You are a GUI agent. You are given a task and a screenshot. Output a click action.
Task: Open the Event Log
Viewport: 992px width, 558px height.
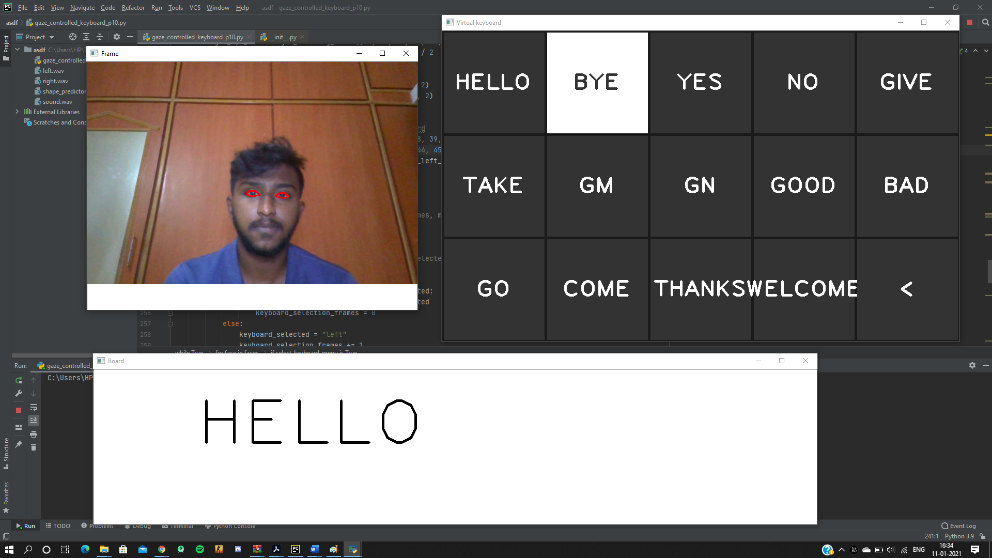tap(962, 525)
